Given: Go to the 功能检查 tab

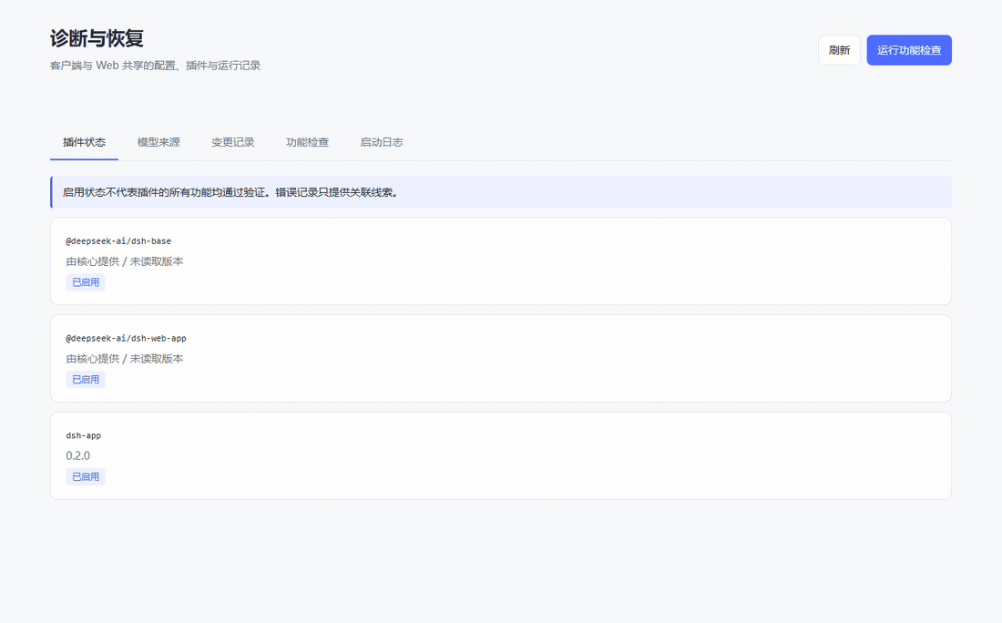Looking at the screenshot, I should [x=307, y=142].
